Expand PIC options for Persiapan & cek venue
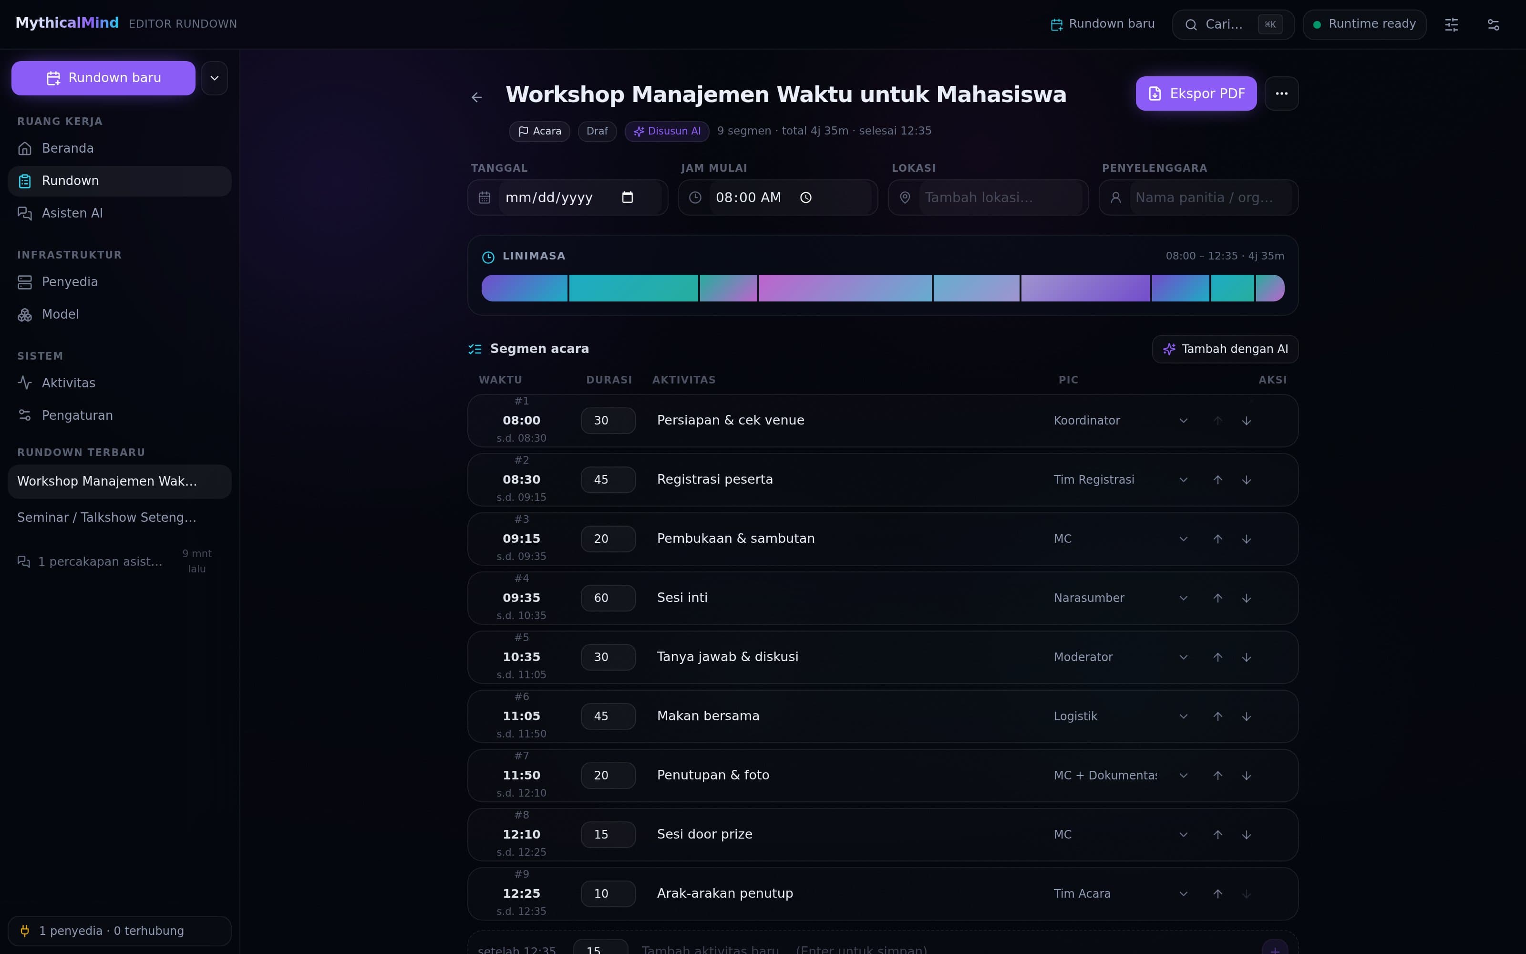 click(x=1184, y=421)
